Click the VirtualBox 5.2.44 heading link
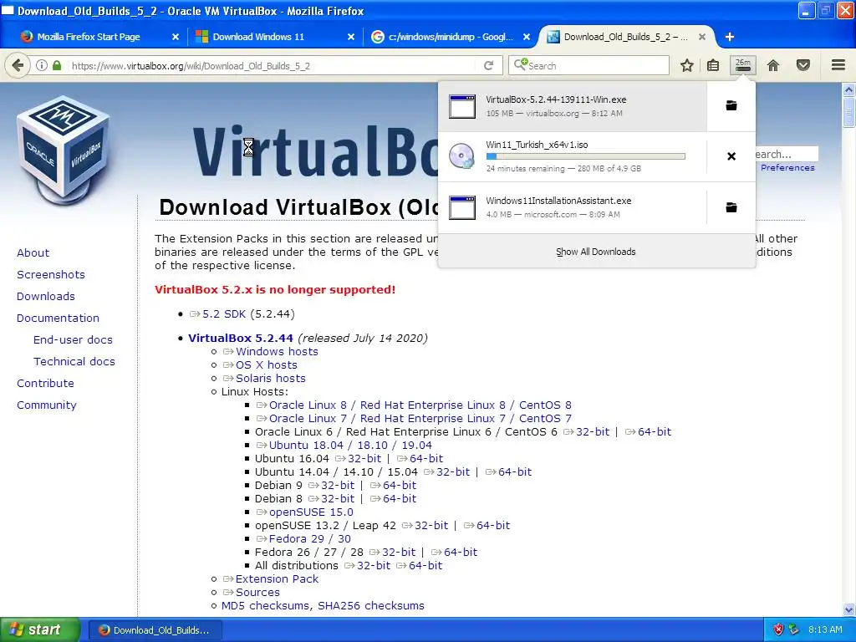Screen dimensions: 856x642 click(241, 338)
